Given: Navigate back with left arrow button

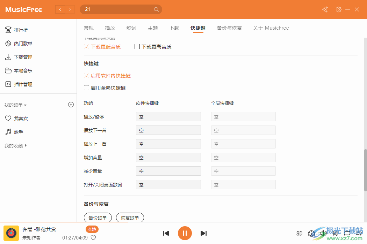Looking at the screenshot, I should [x=60, y=9].
